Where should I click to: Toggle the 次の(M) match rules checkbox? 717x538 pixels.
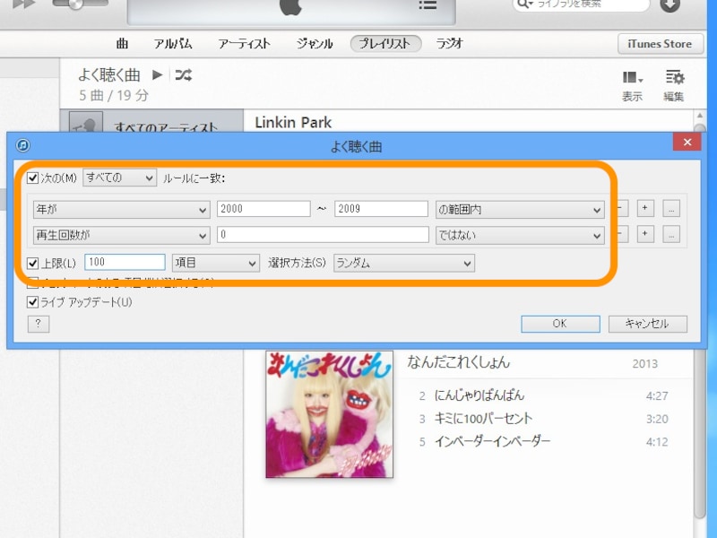pyautogui.click(x=33, y=178)
